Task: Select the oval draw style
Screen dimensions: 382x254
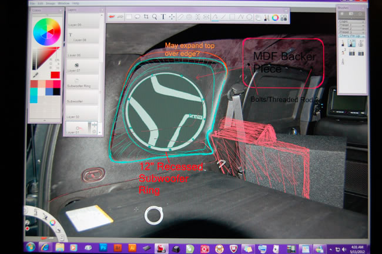Action: [249, 17]
